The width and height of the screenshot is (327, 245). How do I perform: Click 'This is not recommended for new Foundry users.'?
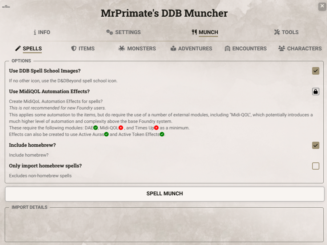(57, 108)
